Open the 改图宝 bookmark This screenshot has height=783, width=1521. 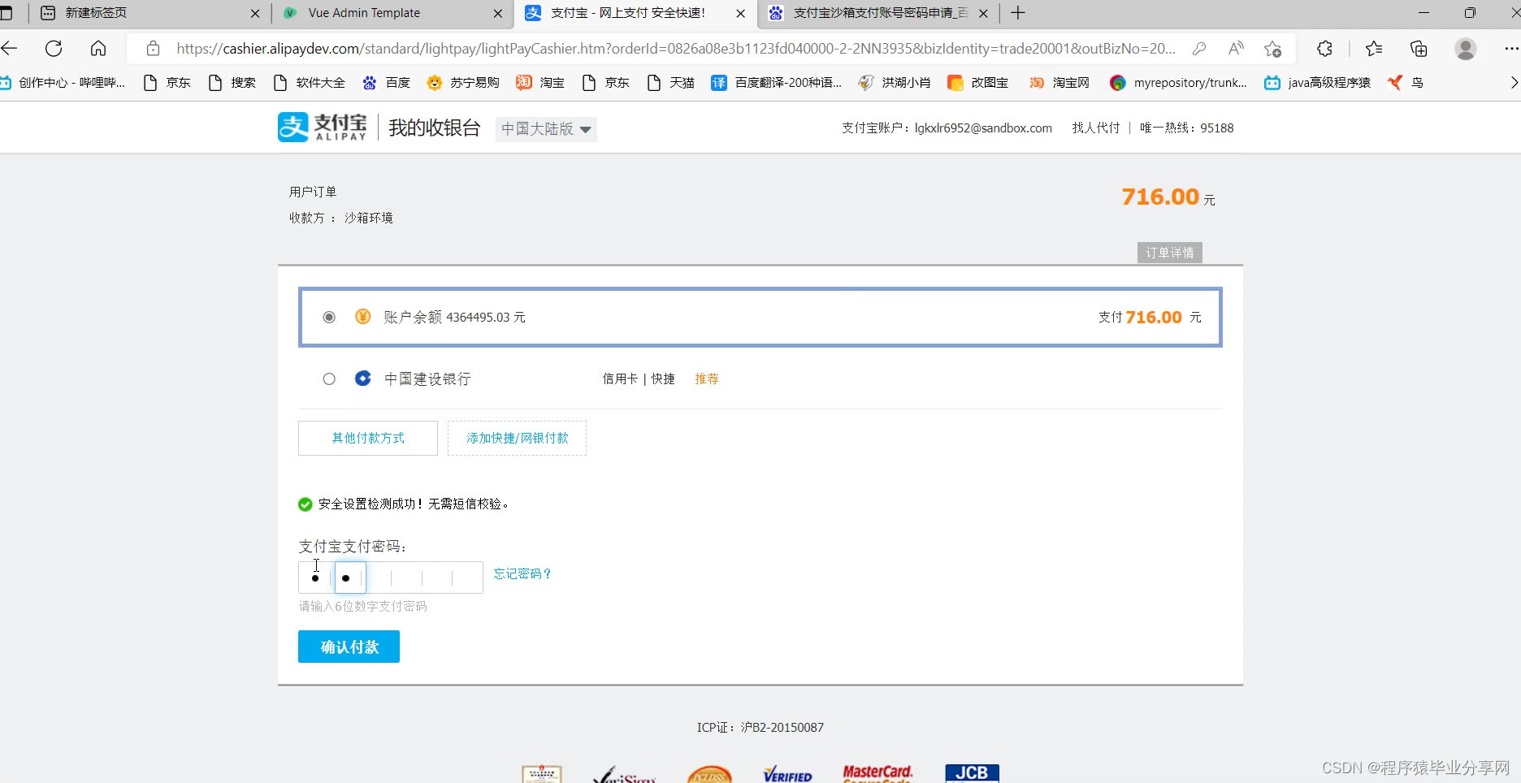978,82
